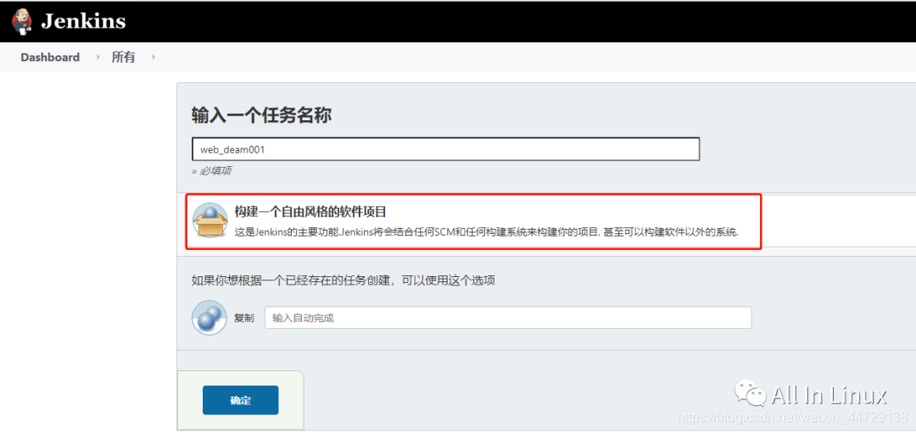This screenshot has height=433, width=916.
Task: Click the 输入一个任务名称 heading
Action: pyautogui.click(x=262, y=115)
